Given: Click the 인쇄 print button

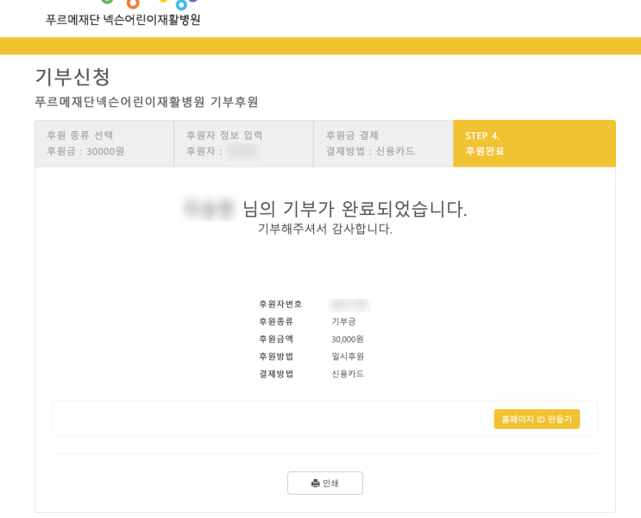Looking at the screenshot, I should pyautogui.click(x=325, y=483).
